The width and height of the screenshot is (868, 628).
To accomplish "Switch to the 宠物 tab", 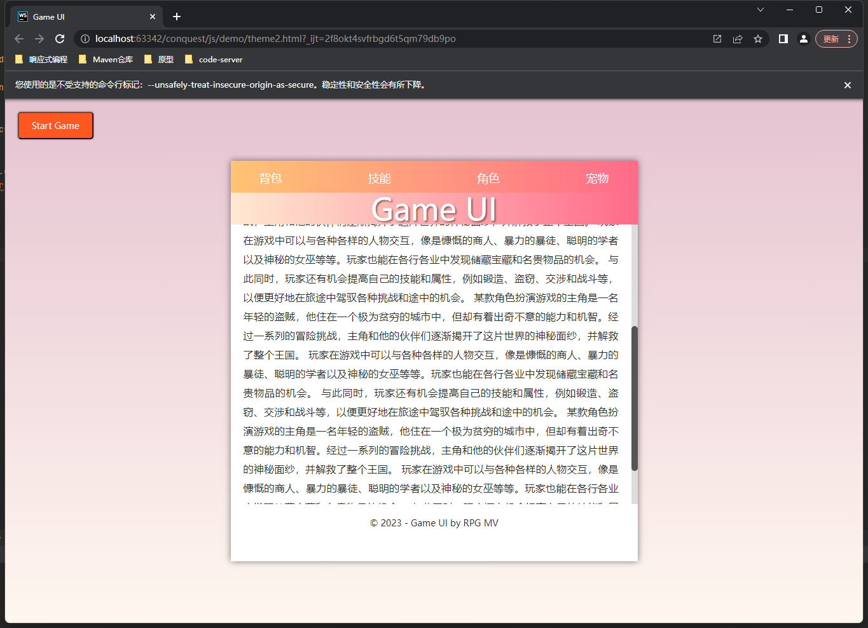I will tap(597, 179).
